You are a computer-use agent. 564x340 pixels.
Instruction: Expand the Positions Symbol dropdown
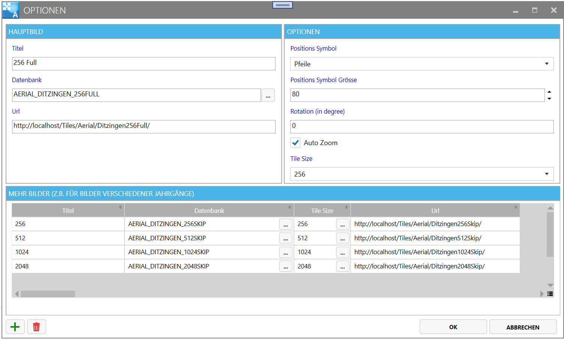(x=546, y=64)
